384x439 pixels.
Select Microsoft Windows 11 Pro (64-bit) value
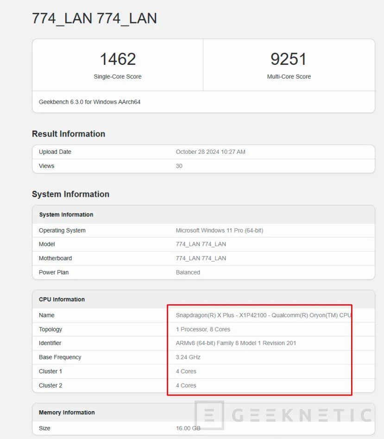coord(220,231)
